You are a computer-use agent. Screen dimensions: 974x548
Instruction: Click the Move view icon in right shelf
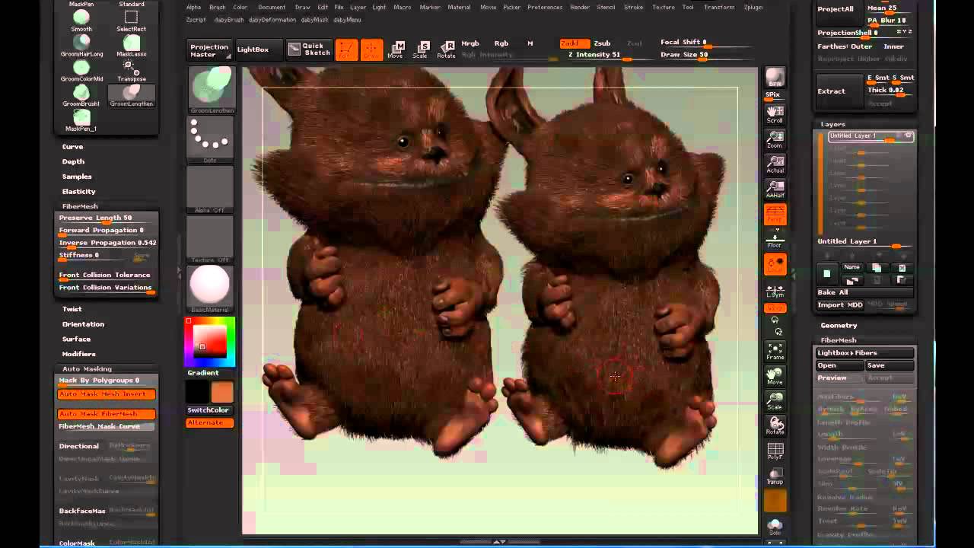775,376
